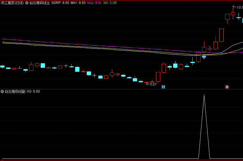This screenshot has height=161, width=243.
Task: Click the 涨 limit-up marker
Action: tap(227, 87)
